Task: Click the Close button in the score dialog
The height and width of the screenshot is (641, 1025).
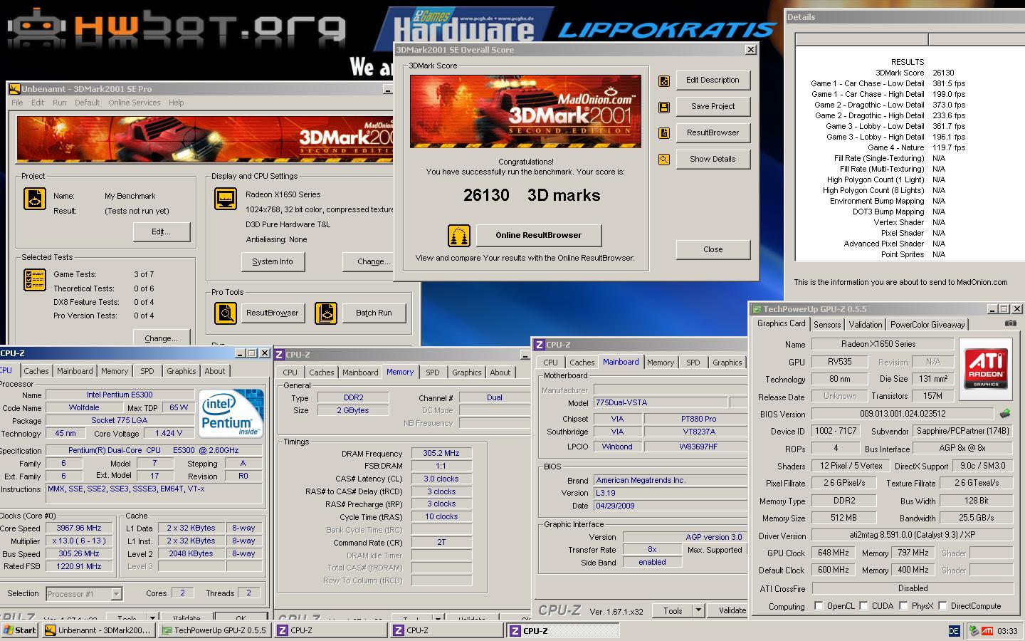Action: pyautogui.click(x=713, y=250)
